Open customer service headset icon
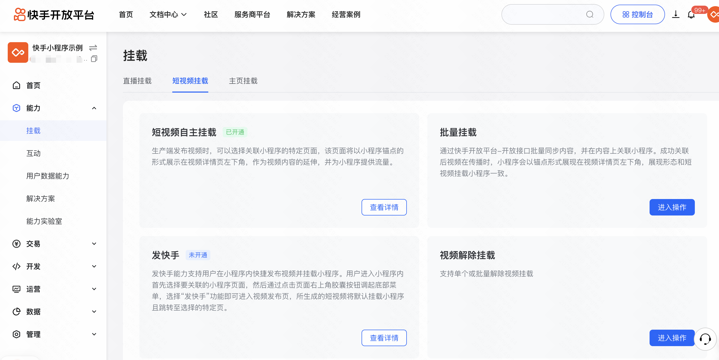The image size is (719, 360). pos(705,339)
